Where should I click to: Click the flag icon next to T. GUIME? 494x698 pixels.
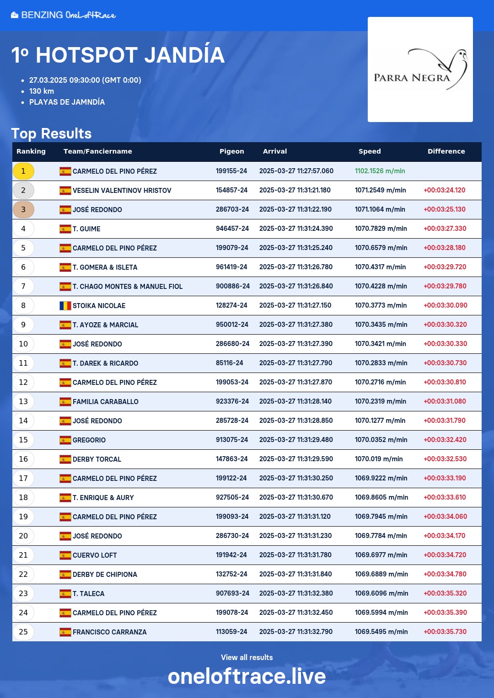65,229
